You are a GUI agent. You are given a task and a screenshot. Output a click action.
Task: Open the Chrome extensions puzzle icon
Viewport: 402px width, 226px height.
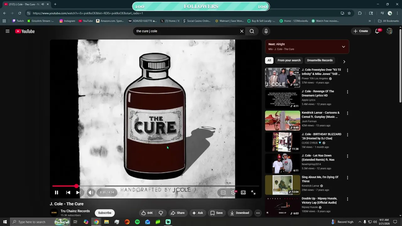[x=360, y=13]
